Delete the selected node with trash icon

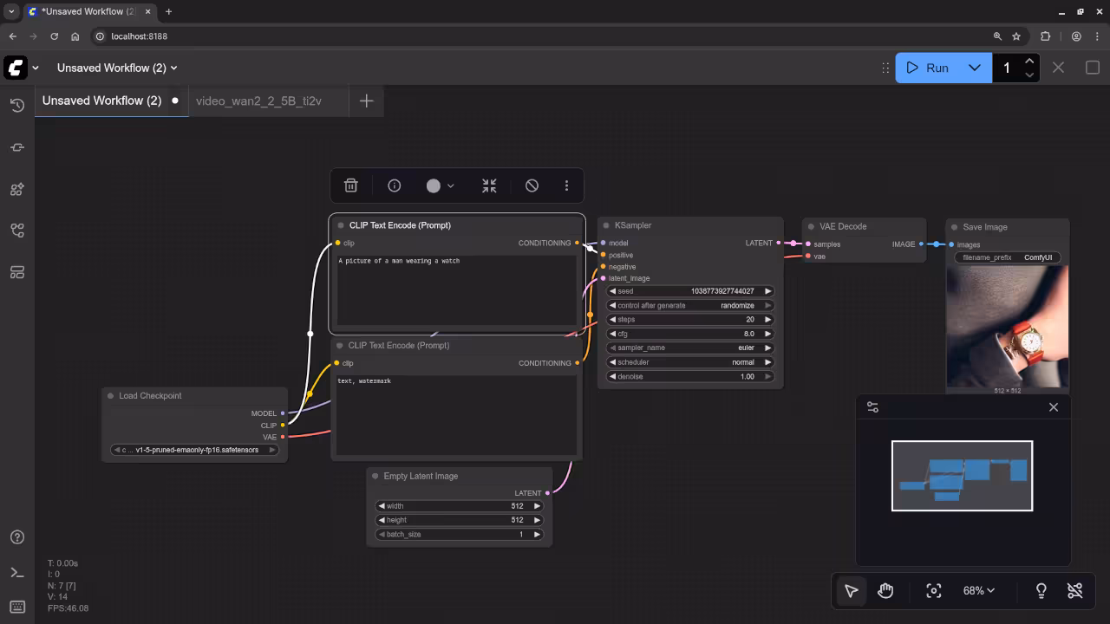[350, 185]
